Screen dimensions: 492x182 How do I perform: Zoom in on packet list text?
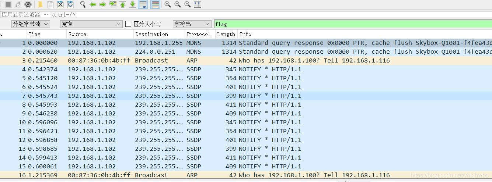[168, 4]
